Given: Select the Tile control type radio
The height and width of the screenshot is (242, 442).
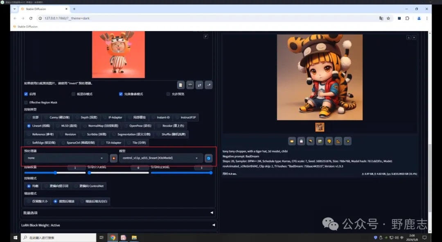Looking at the screenshot, I should [x=136, y=143].
